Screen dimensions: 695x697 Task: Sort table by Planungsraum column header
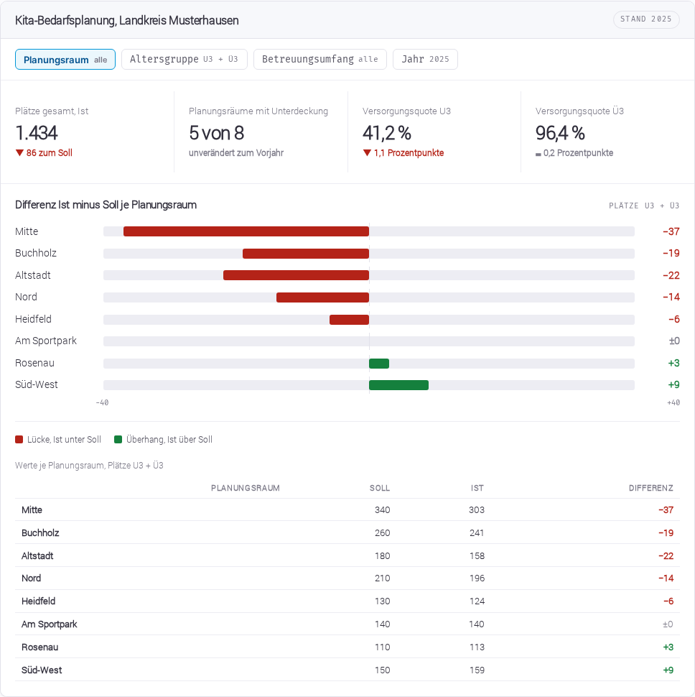click(246, 488)
